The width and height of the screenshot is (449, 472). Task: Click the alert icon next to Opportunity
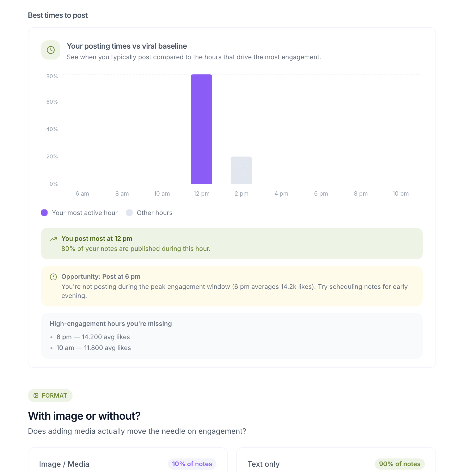[x=54, y=277]
